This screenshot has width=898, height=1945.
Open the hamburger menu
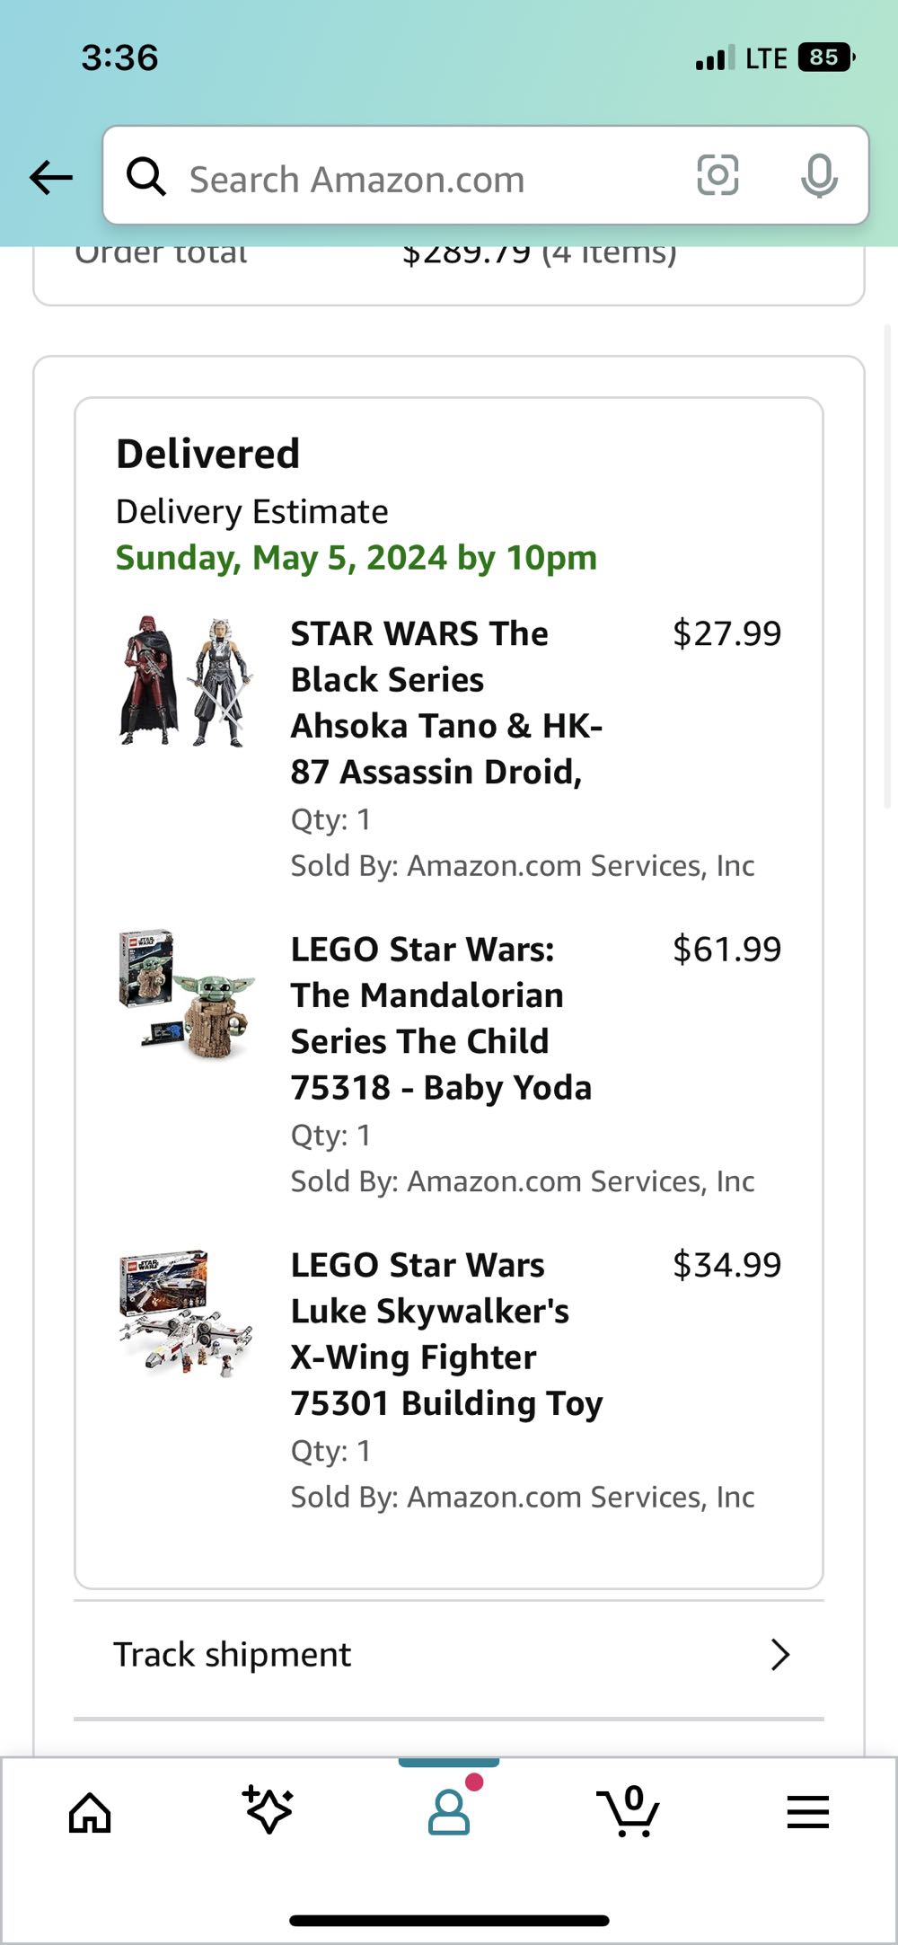pyautogui.click(x=806, y=1812)
